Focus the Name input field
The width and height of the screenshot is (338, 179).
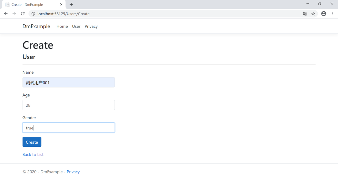[69, 82]
